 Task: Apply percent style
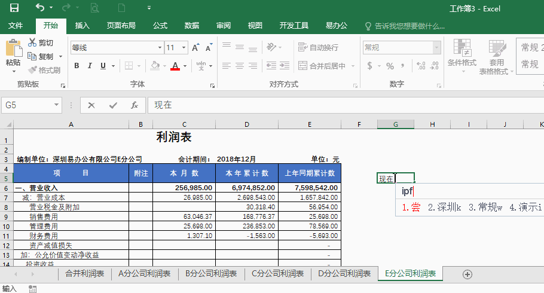pyautogui.click(x=390, y=66)
